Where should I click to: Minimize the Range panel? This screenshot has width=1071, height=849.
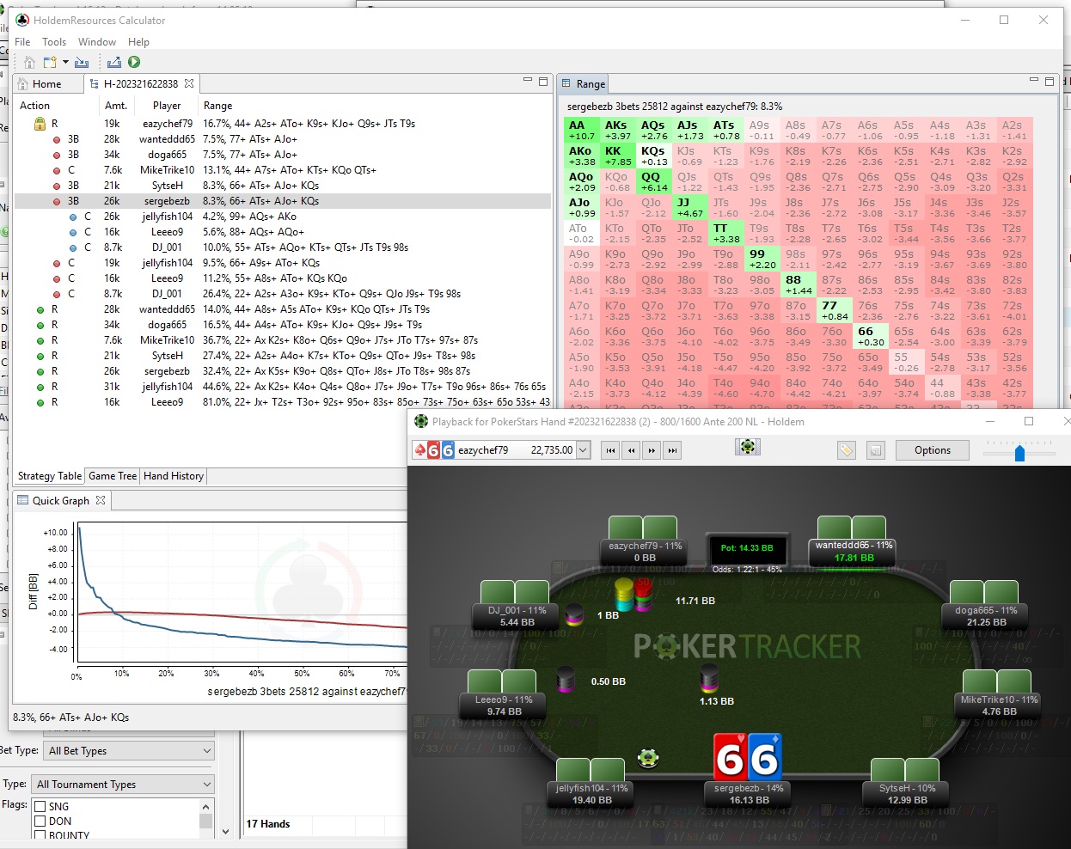(x=1034, y=81)
